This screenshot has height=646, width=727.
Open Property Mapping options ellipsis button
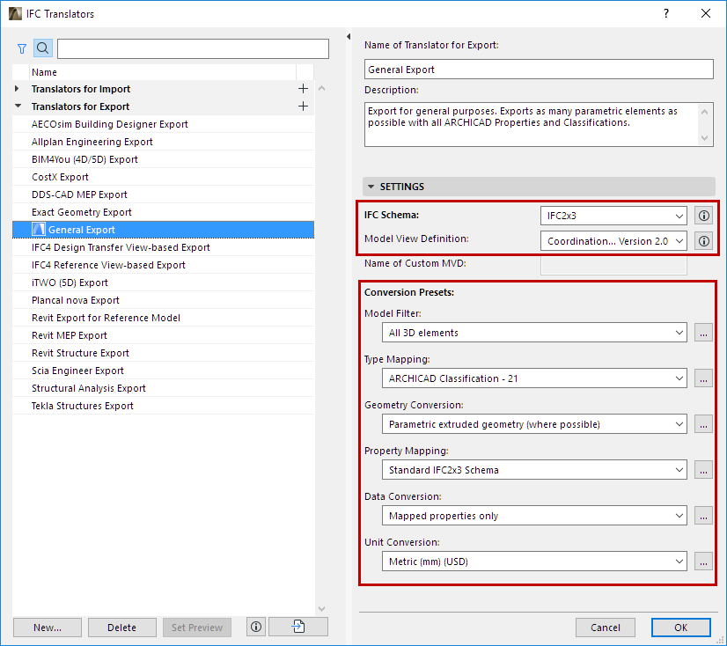click(703, 470)
